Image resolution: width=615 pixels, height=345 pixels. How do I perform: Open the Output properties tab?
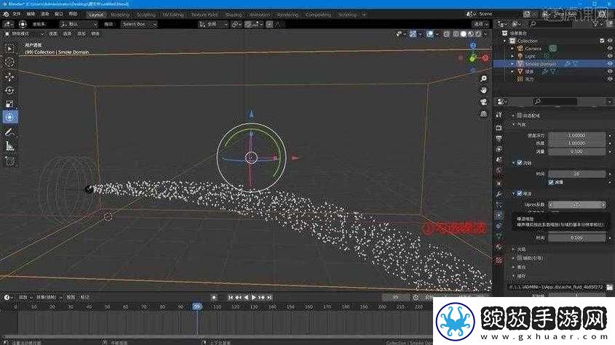[x=499, y=138]
